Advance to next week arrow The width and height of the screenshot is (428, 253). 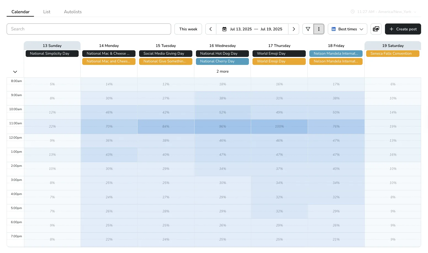[x=294, y=29]
